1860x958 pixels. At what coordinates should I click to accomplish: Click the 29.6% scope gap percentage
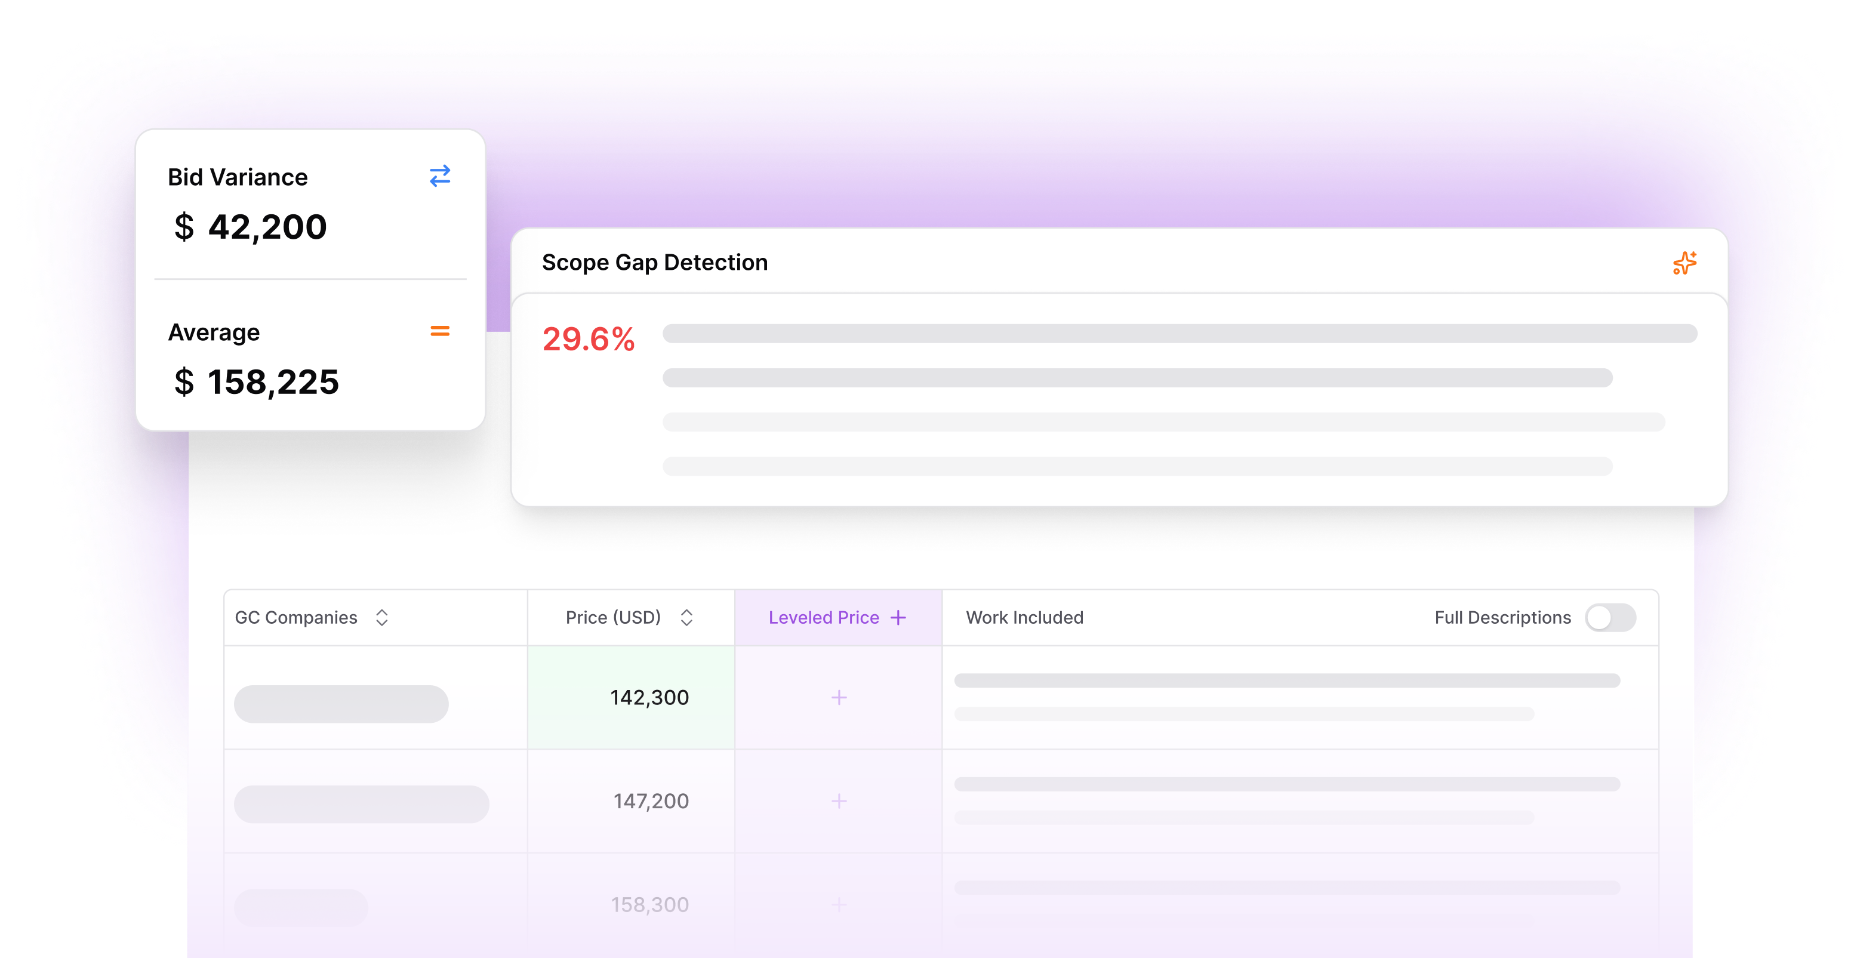point(588,339)
